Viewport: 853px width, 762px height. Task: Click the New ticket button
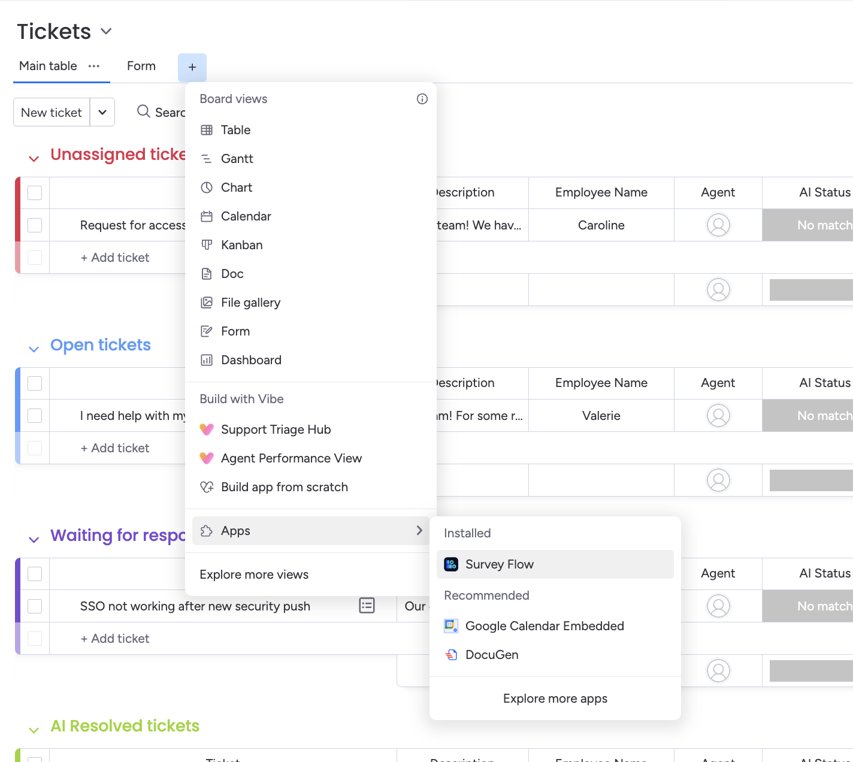pyautogui.click(x=52, y=113)
